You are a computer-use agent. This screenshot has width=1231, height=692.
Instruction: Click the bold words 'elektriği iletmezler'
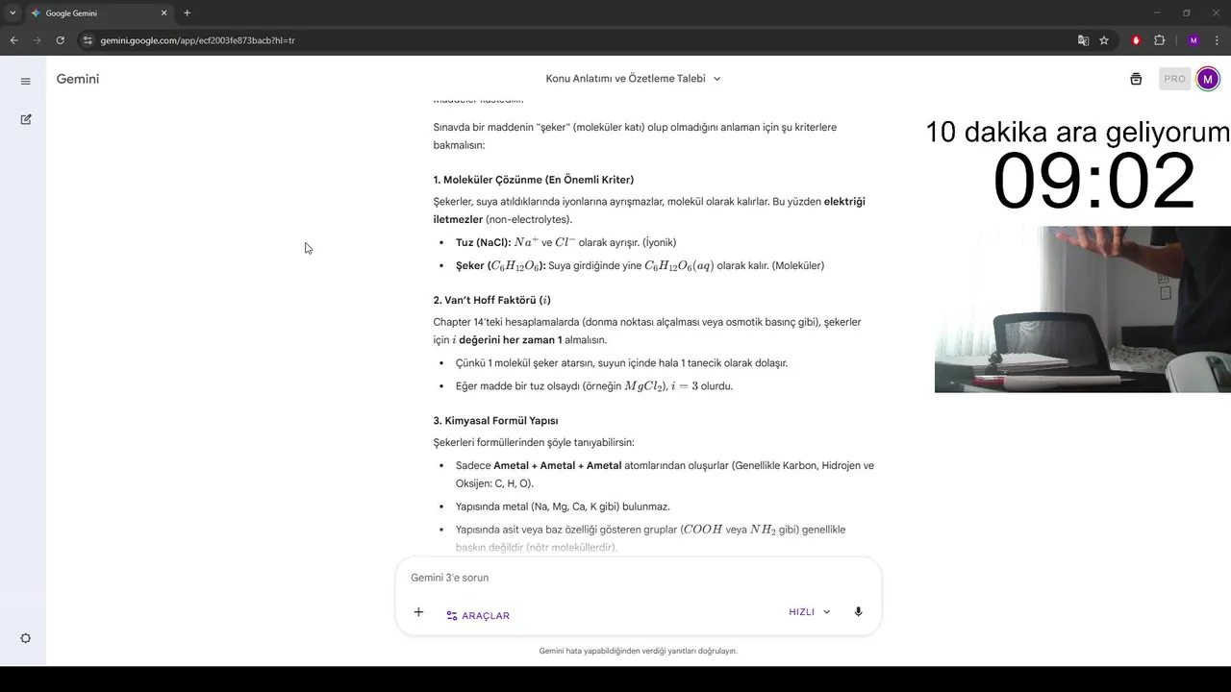(x=650, y=210)
